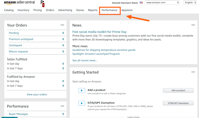Image resolution: width=199 pixels, height=118 pixels.
Task: Open the Orders menu
Action: point(50,10)
